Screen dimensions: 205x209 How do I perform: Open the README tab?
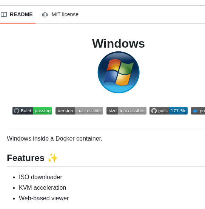tap(17, 14)
